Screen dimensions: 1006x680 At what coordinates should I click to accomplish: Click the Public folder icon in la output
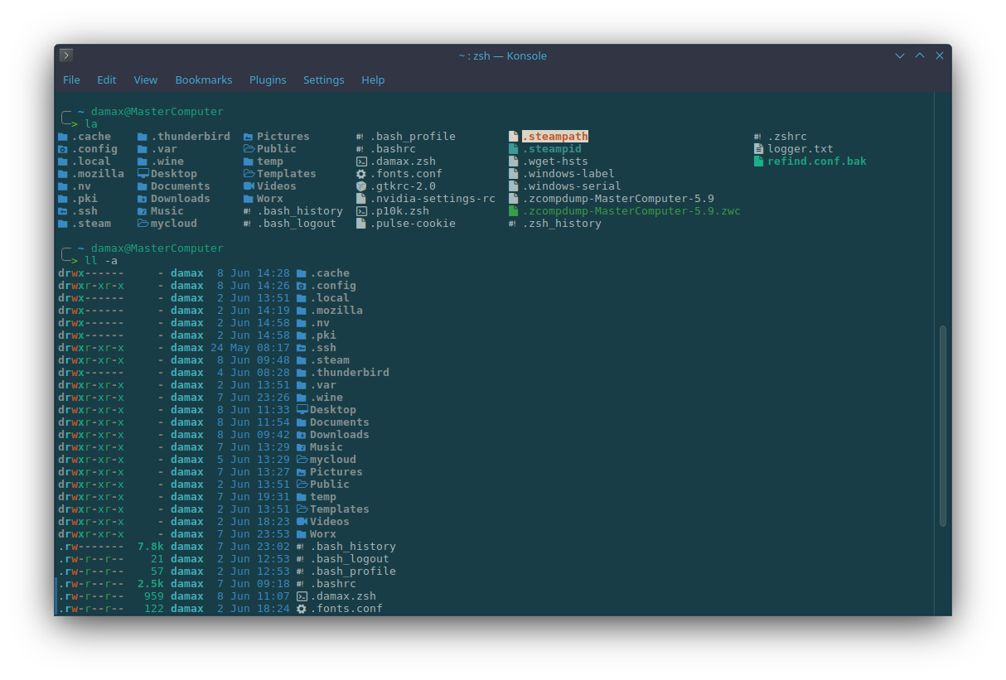(249, 149)
